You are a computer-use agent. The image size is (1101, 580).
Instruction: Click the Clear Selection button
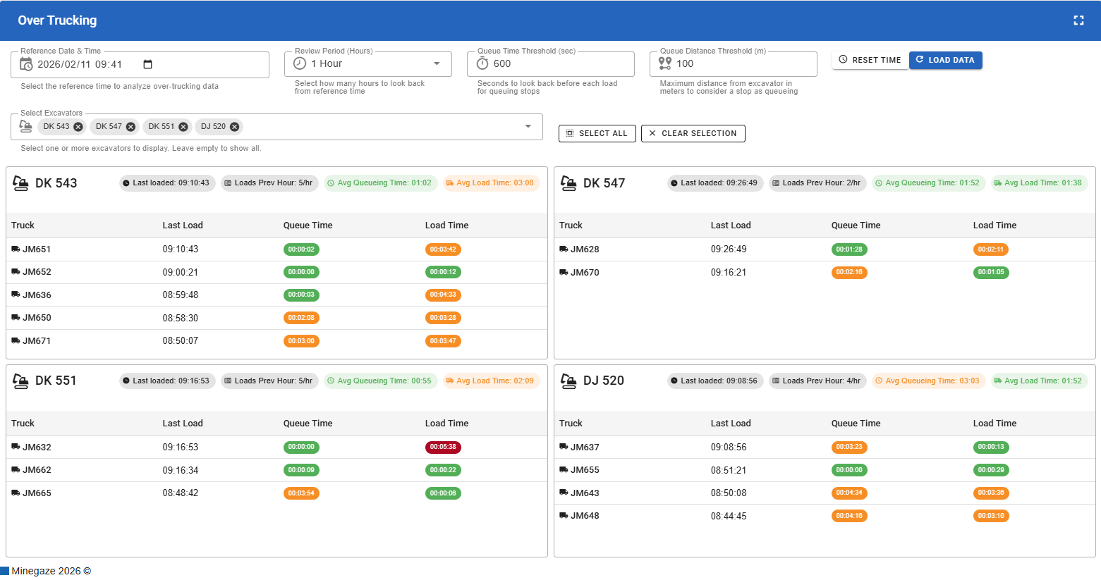point(693,133)
